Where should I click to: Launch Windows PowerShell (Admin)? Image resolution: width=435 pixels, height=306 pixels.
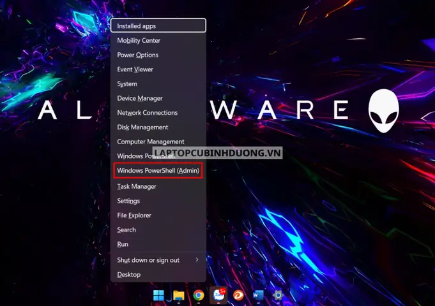[x=158, y=170]
